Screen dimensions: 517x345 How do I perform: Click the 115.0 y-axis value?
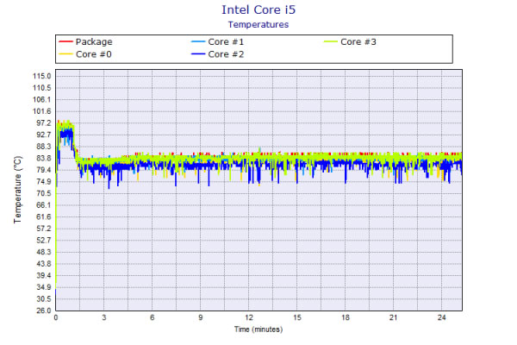coord(42,76)
